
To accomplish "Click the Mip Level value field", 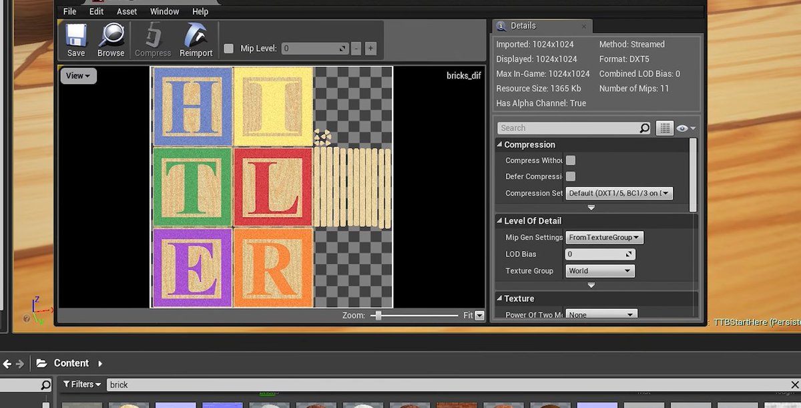I will (314, 49).
